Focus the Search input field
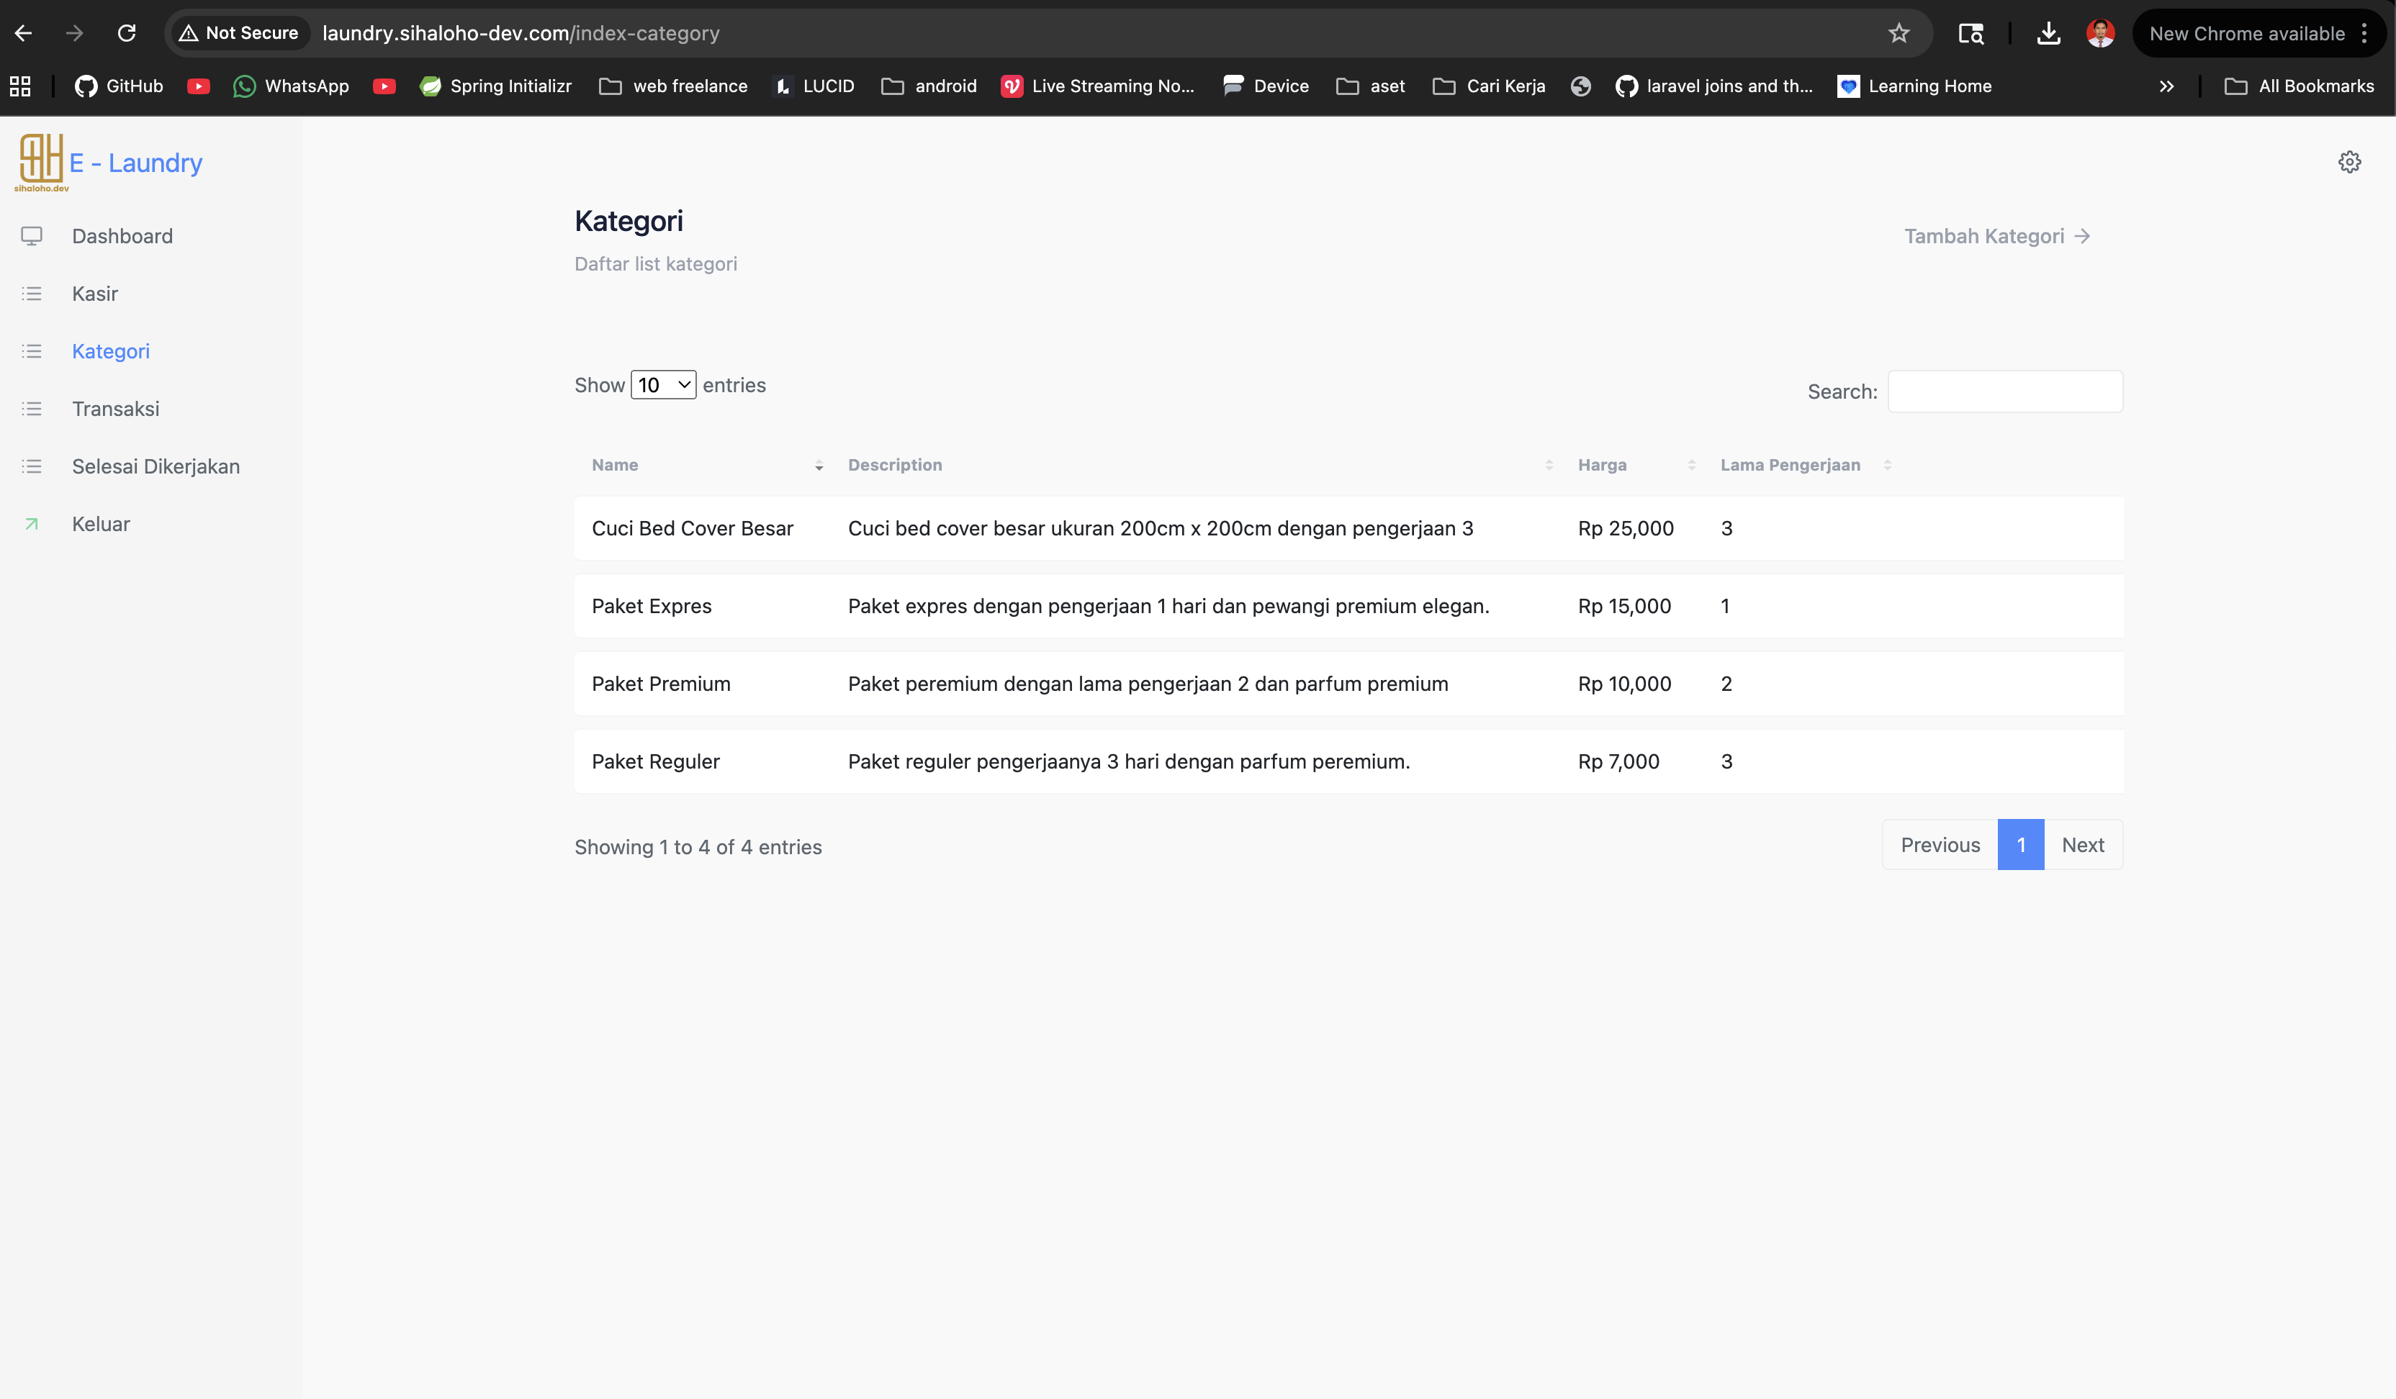The height and width of the screenshot is (1399, 2396). (2005, 391)
